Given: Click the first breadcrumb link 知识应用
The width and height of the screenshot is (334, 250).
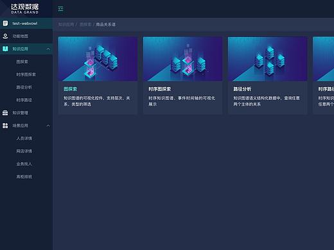Looking at the screenshot, I should [x=66, y=24].
